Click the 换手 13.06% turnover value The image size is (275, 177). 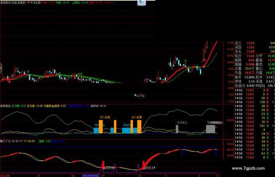click(244, 77)
